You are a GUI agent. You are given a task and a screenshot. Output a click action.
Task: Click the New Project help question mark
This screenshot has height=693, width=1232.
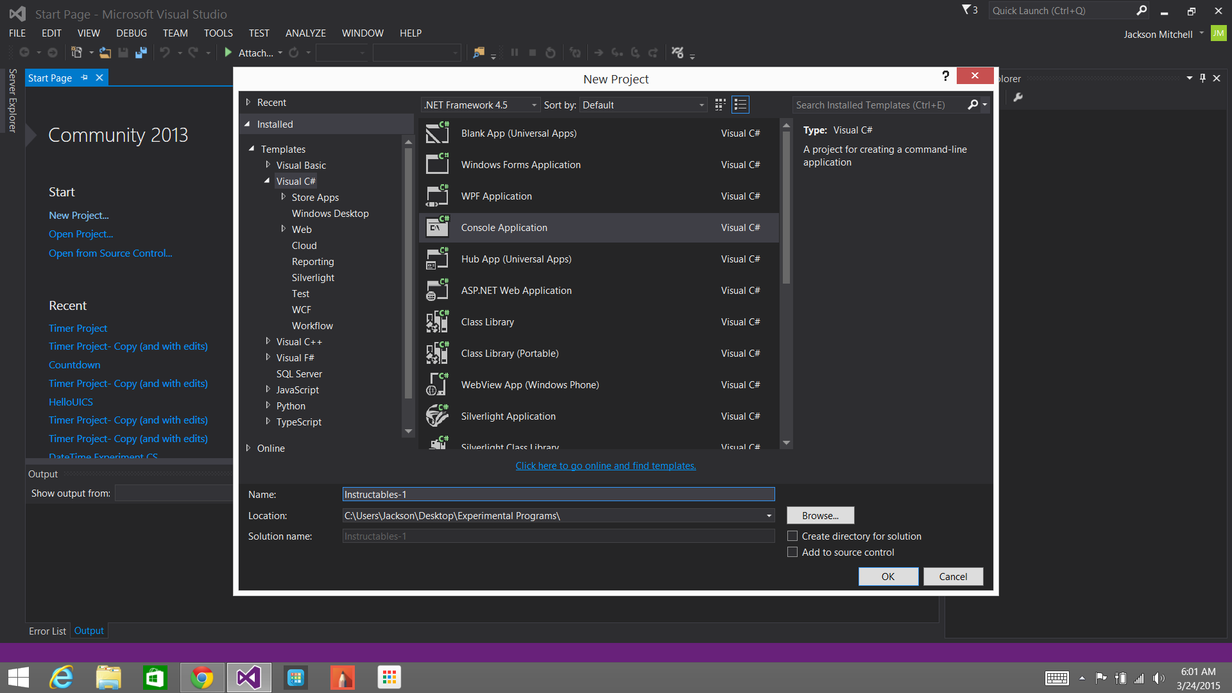(945, 76)
